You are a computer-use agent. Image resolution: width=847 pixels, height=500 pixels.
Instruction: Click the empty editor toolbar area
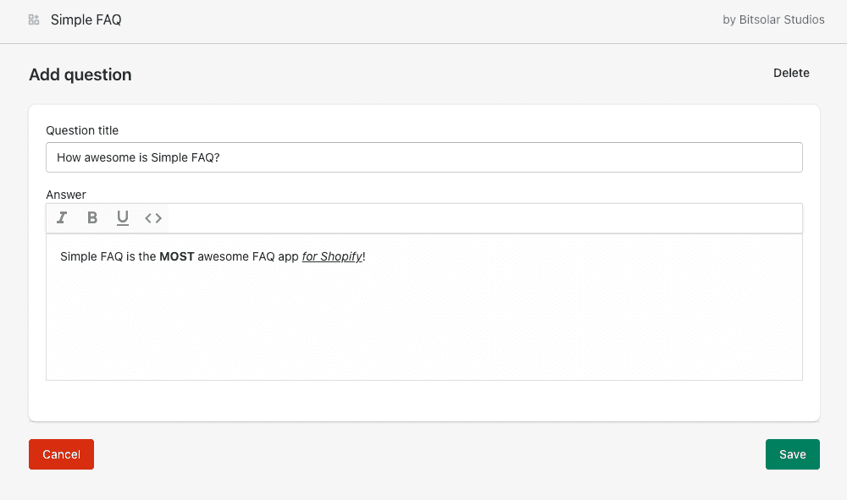tap(483, 218)
